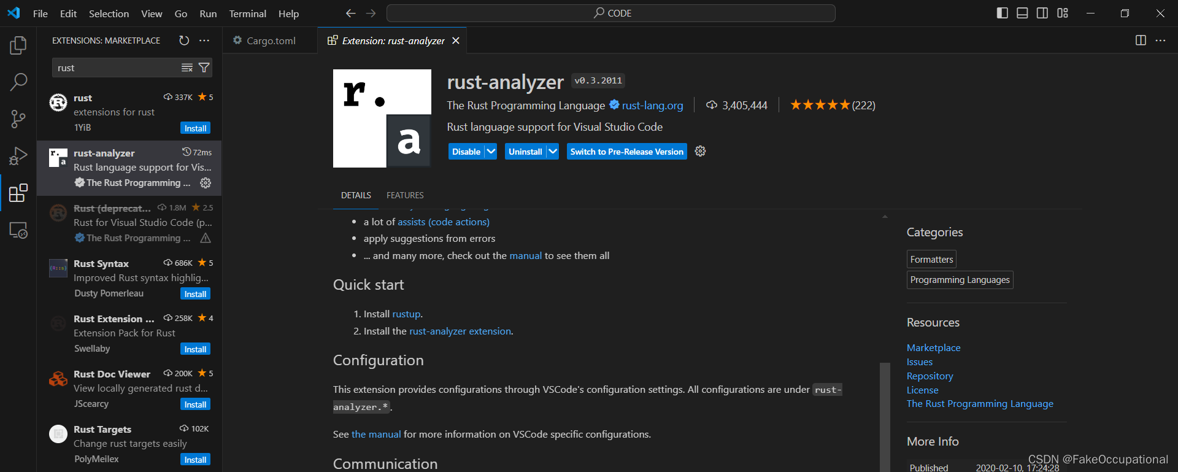Screen dimensions: 1178x472
Task: Open the manual link in feature list
Action: click(526, 255)
